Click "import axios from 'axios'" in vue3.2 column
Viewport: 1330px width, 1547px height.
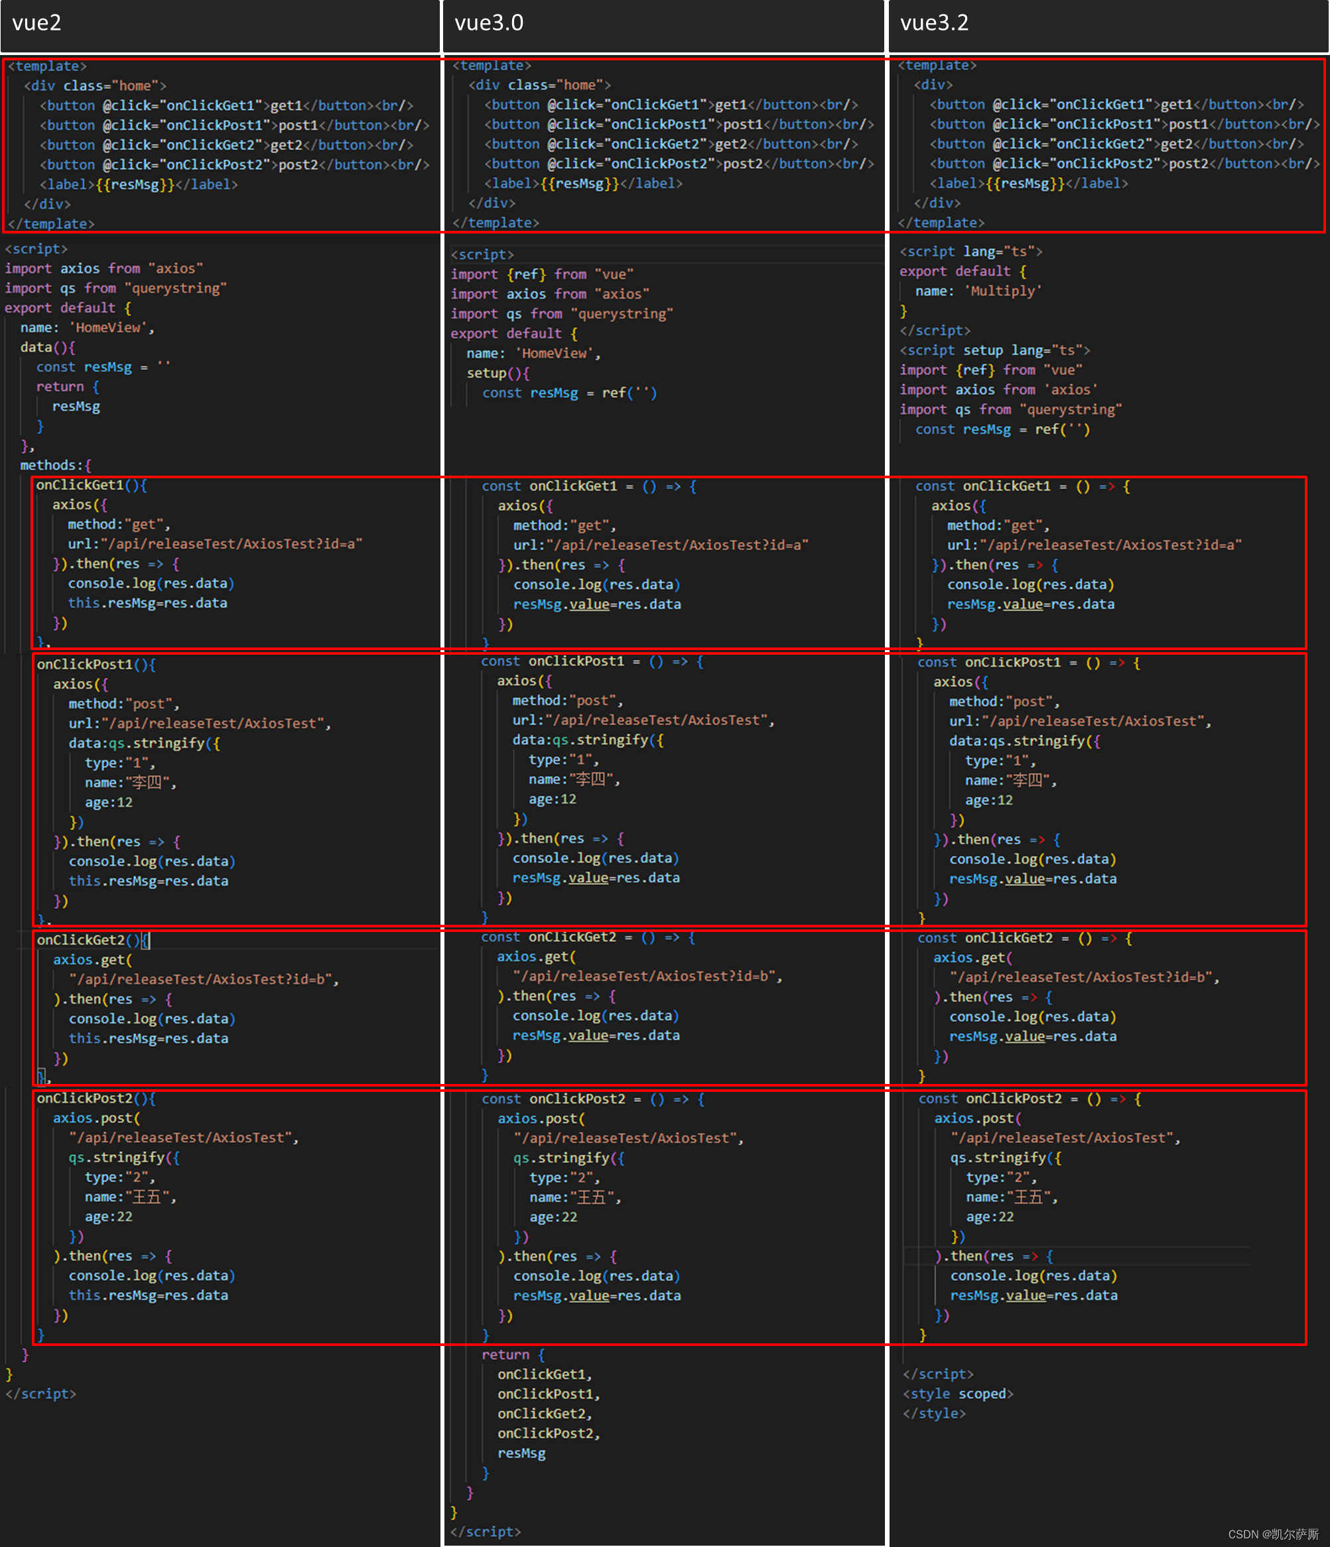click(998, 390)
